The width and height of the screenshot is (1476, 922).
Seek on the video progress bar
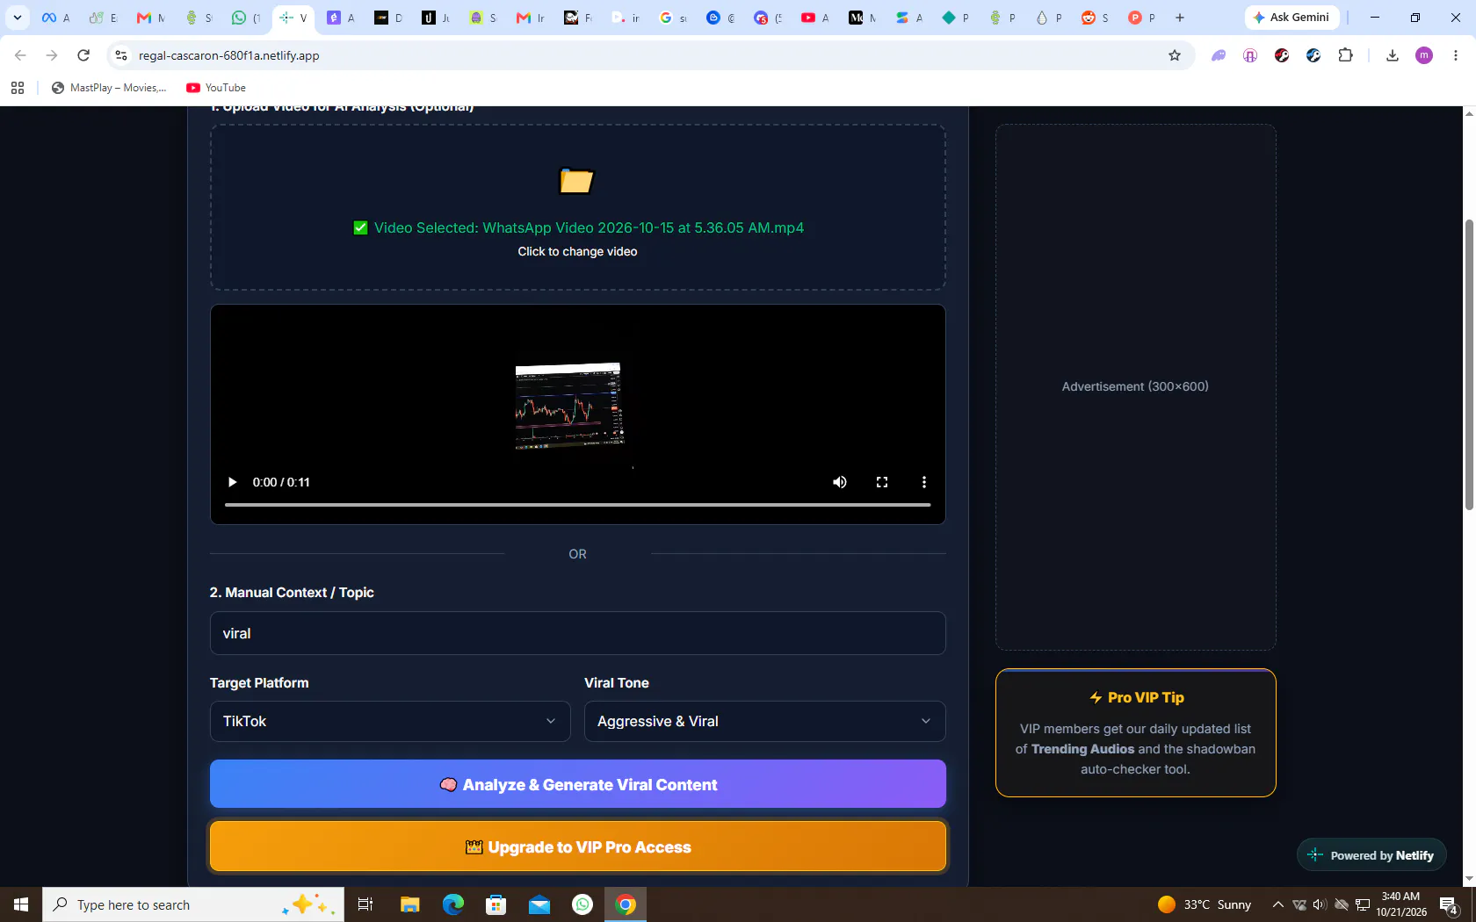click(x=577, y=505)
